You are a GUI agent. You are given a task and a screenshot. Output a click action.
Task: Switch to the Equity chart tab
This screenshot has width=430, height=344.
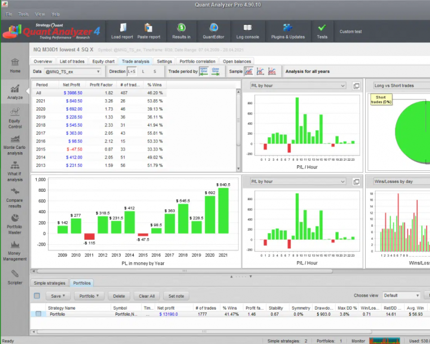(x=103, y=61)
